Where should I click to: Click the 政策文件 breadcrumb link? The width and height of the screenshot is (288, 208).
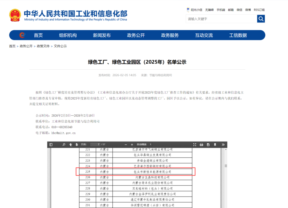click(43, 46)
